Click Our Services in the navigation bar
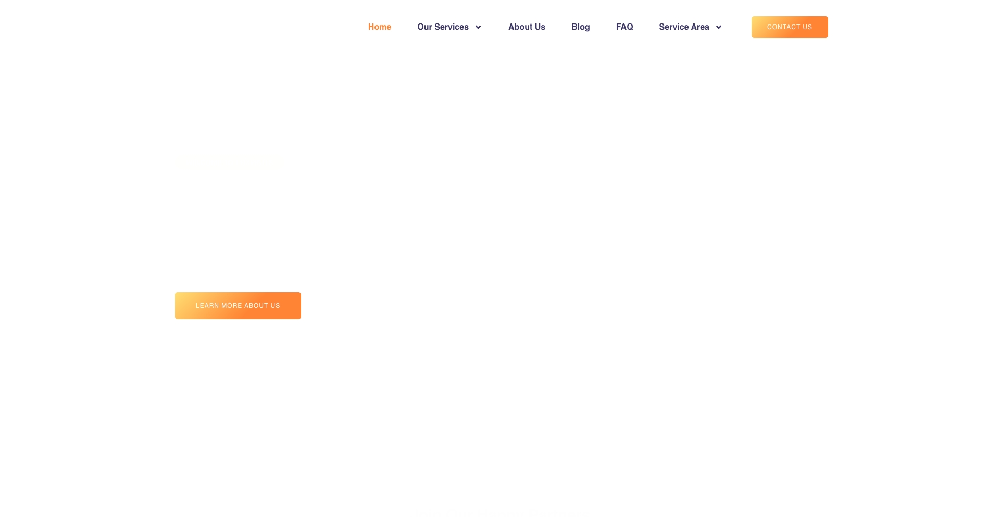 (x=442, y=27)
